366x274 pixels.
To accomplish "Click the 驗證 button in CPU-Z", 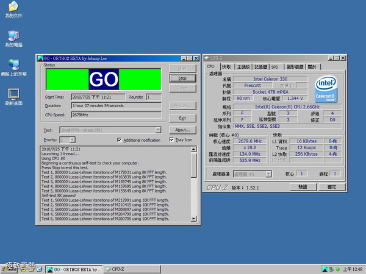I will tap(303, 187).
